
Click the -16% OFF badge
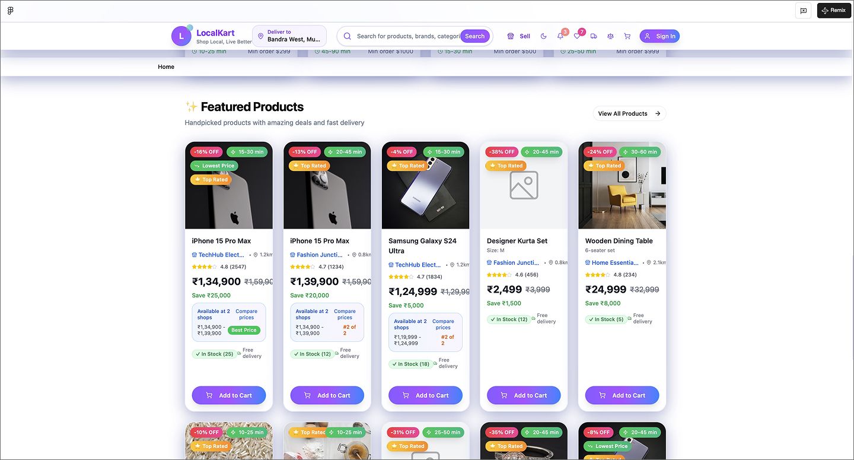point(208,151)
